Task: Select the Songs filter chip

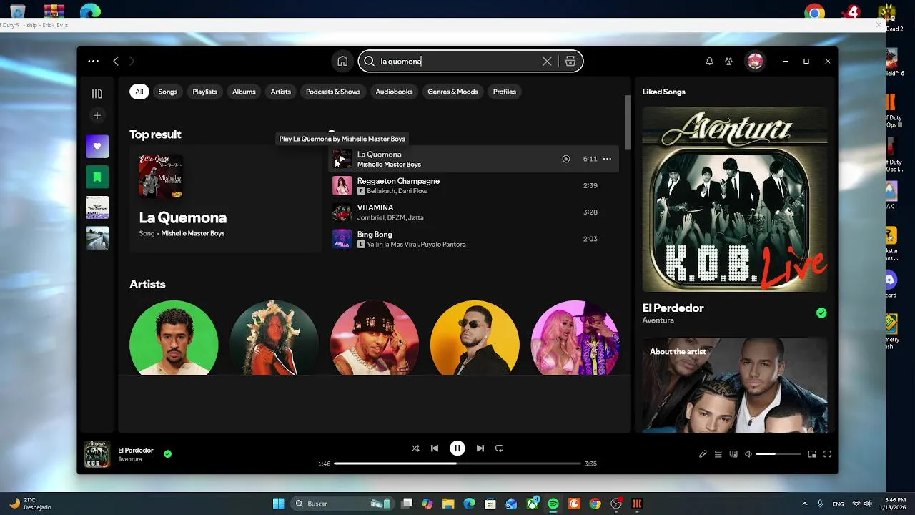Action: point(167,92)
